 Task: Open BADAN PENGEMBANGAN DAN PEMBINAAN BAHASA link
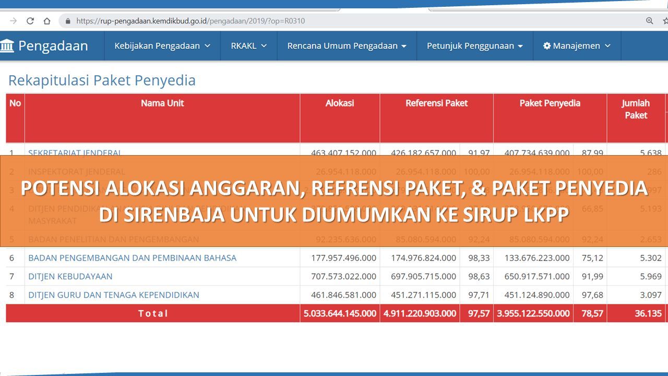[x=132, y=258]
